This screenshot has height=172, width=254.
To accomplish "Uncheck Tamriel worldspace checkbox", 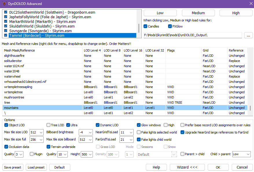I will click(6, 35).
